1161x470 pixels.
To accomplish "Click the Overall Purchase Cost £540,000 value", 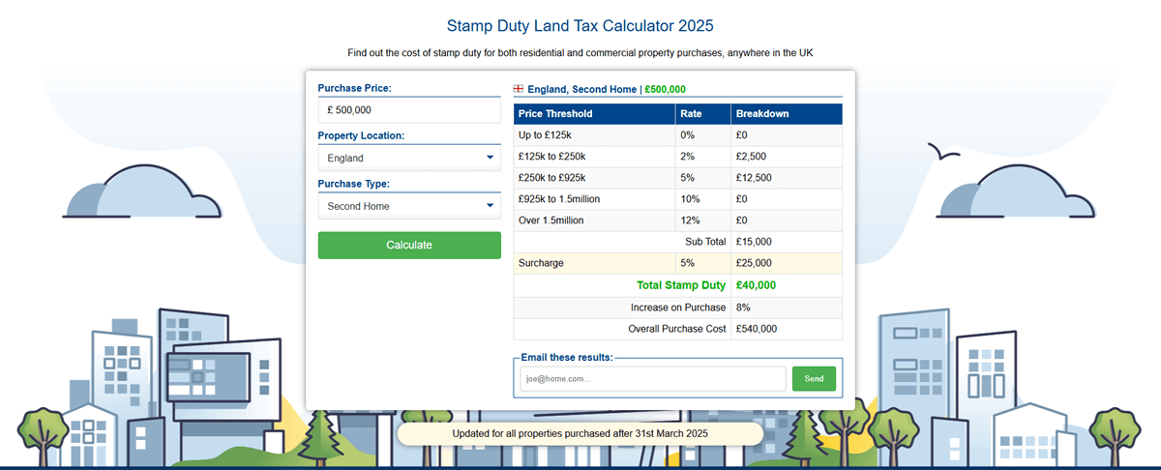I will point(756,329).
